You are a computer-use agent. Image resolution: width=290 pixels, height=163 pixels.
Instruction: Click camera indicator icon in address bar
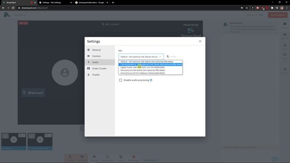point(242,8)
